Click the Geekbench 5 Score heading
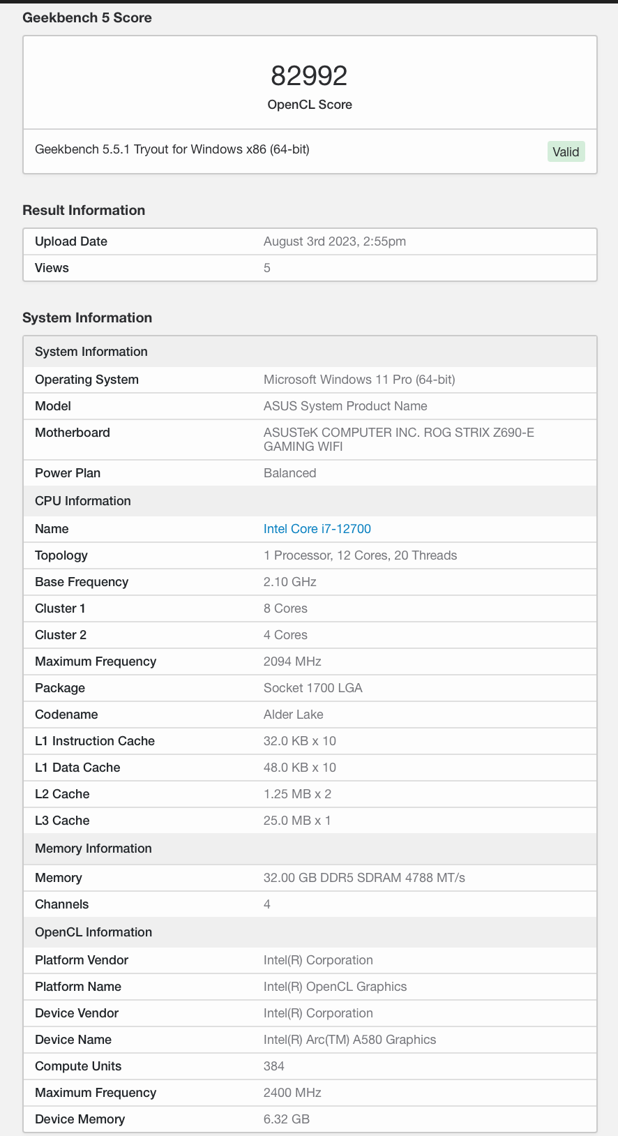This screenshot has height=1136, width=618. pos(87,18)
